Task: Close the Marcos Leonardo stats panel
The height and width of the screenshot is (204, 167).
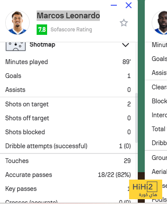Action: click(x=129, y=5)
